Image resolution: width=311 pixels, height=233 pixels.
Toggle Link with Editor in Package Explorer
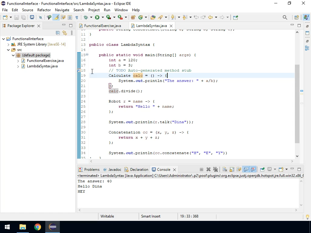65,33
